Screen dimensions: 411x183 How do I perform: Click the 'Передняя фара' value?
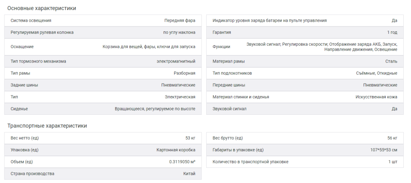(179, 20)
